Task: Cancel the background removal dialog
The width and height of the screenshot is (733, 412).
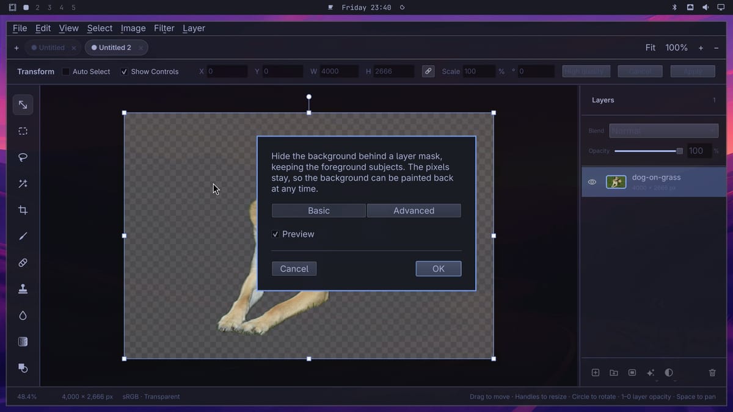Action: coord(294,269)
